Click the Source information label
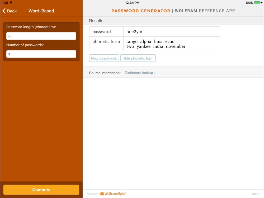 pos(105,73)
